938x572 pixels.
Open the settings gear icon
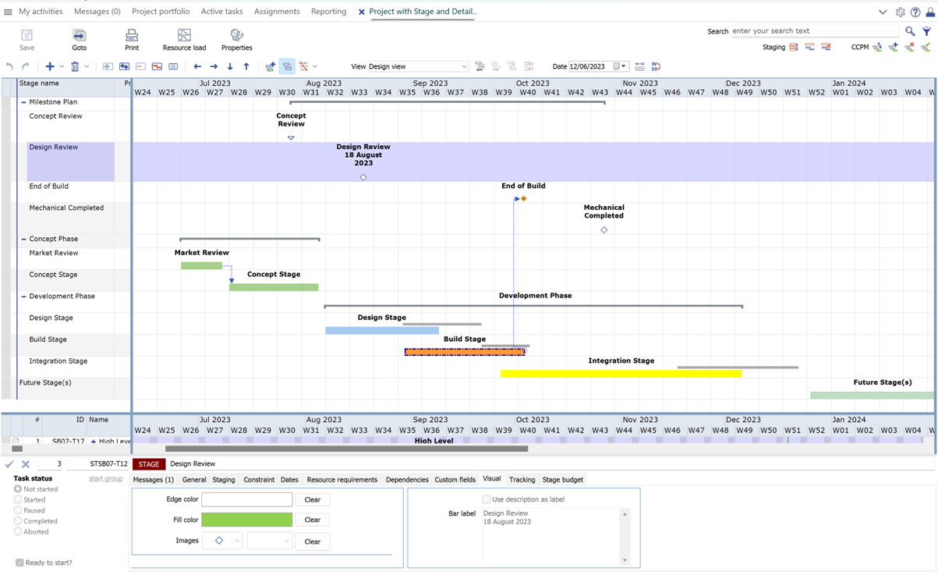[901, 12]
